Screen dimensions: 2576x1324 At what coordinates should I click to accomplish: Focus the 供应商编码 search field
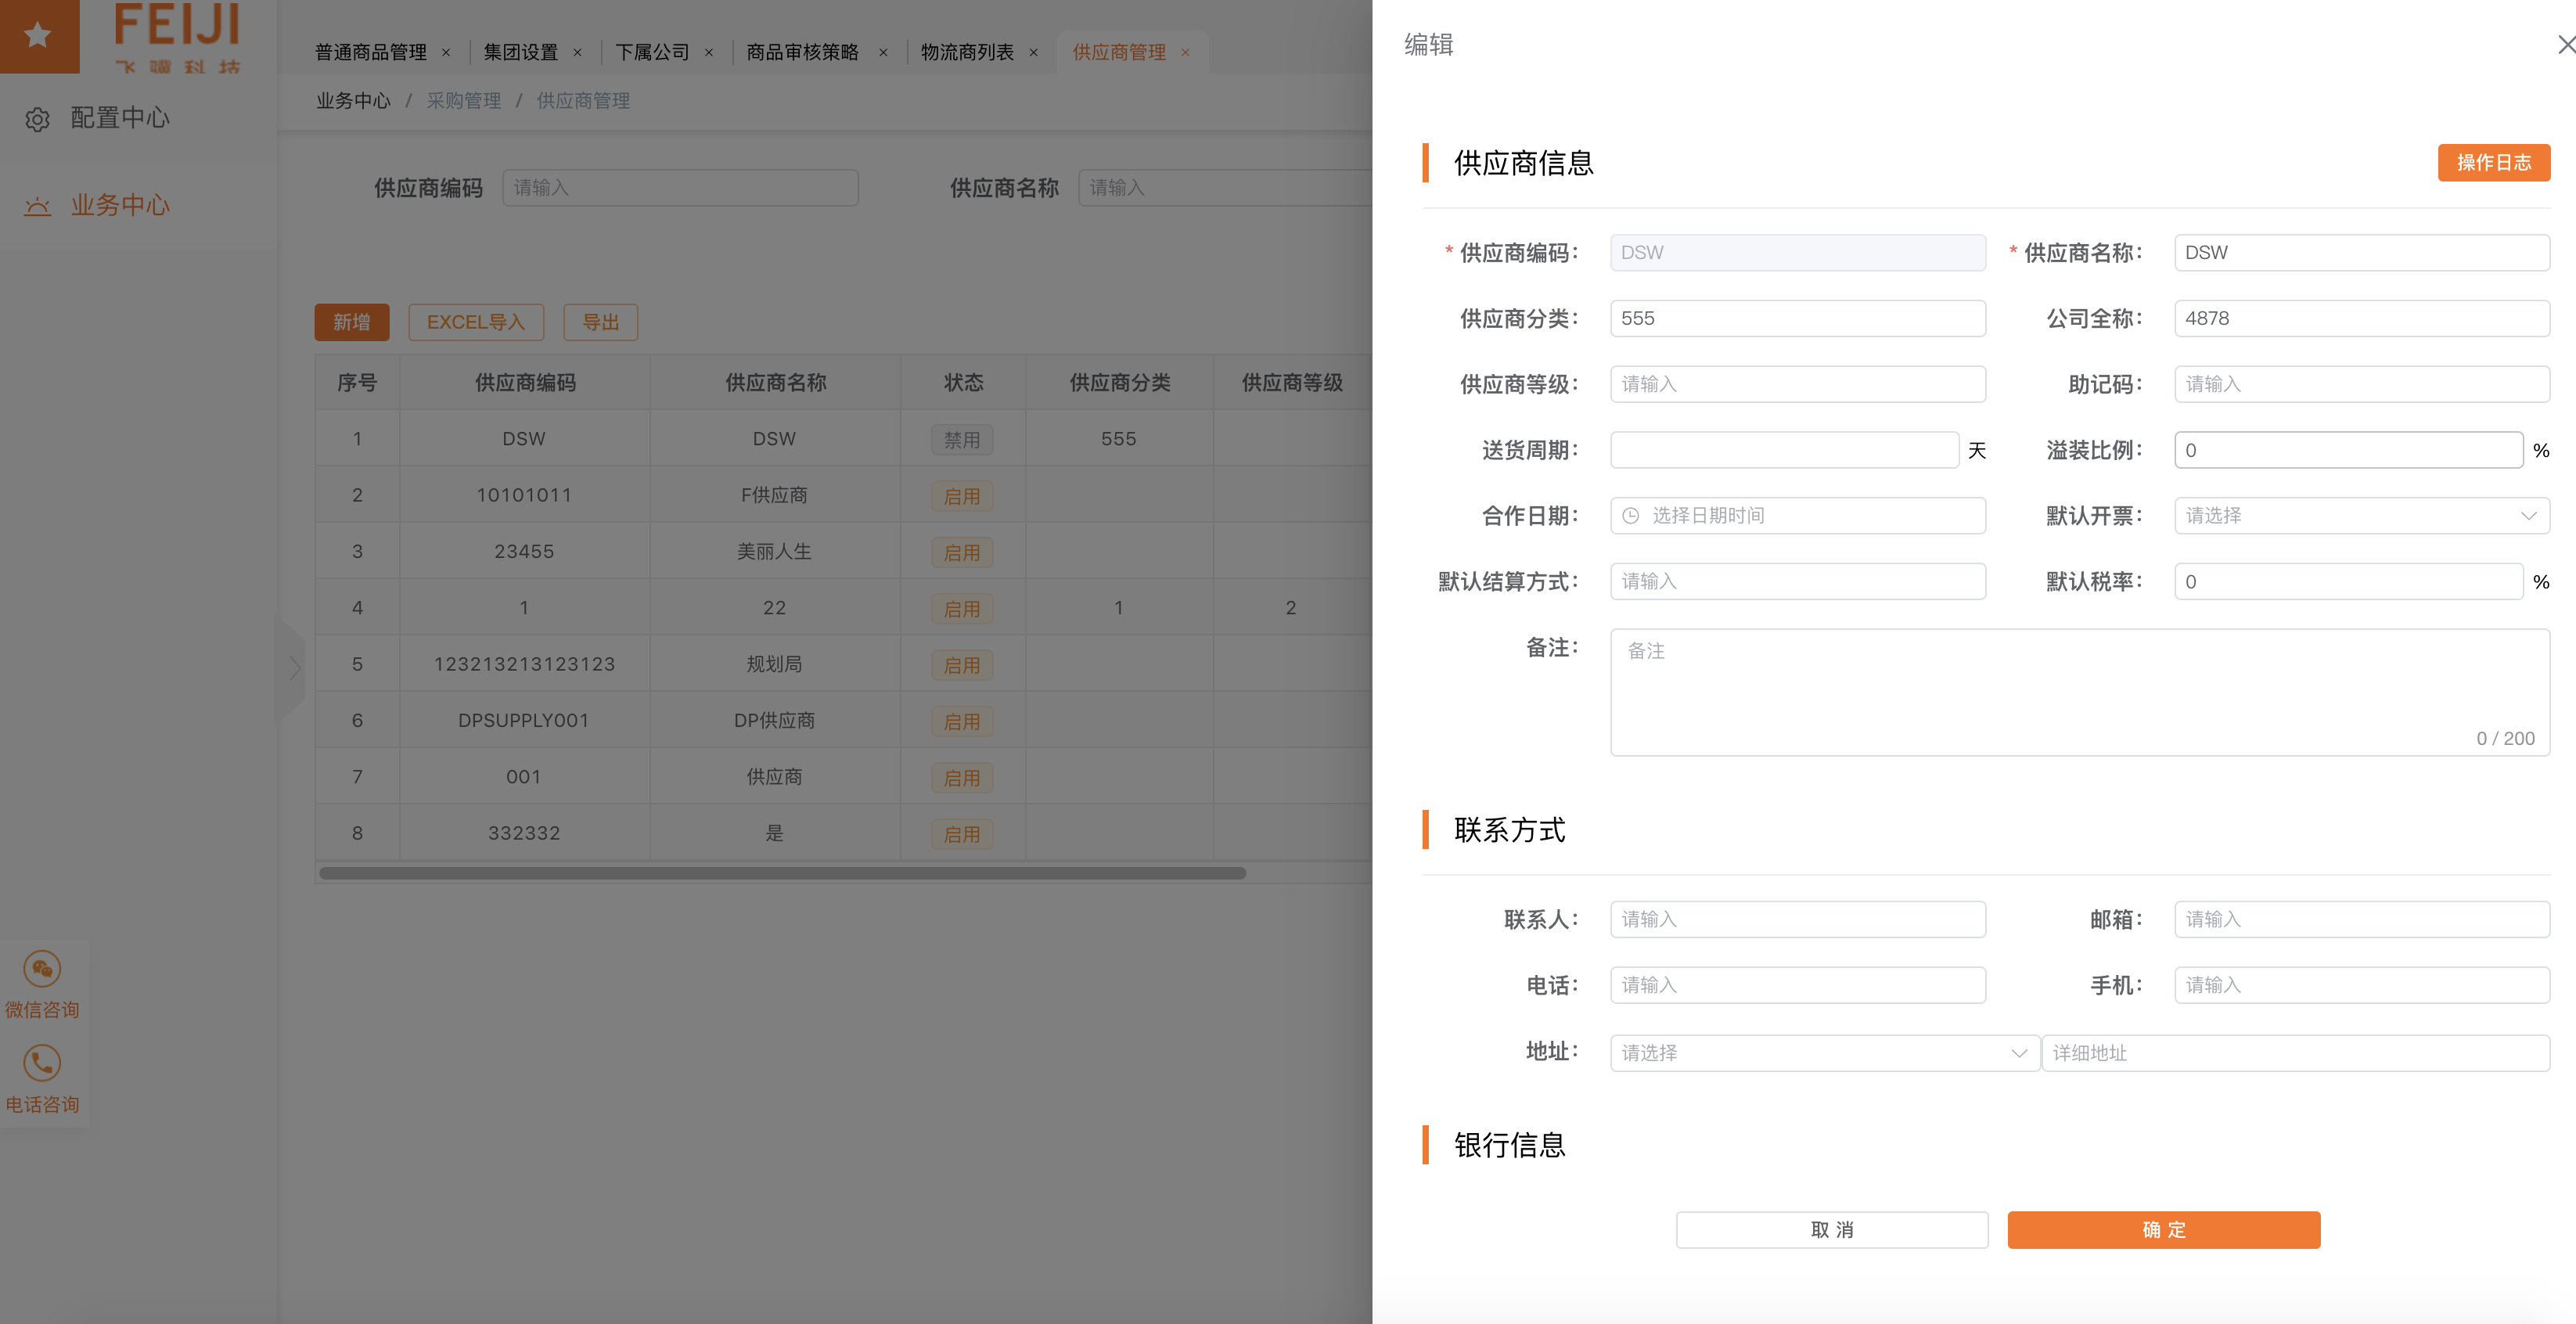point(680,188)
